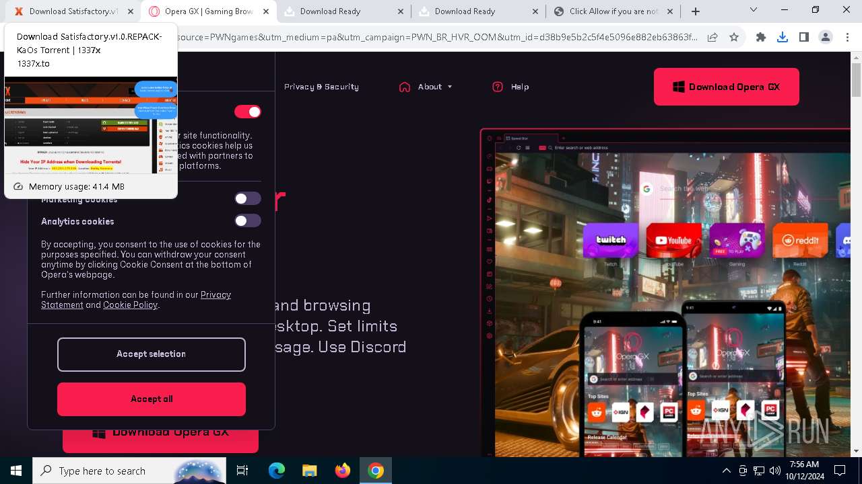Close the second Download Ready tab
Viewport: 862px width, 484px height.
[535, 11]
